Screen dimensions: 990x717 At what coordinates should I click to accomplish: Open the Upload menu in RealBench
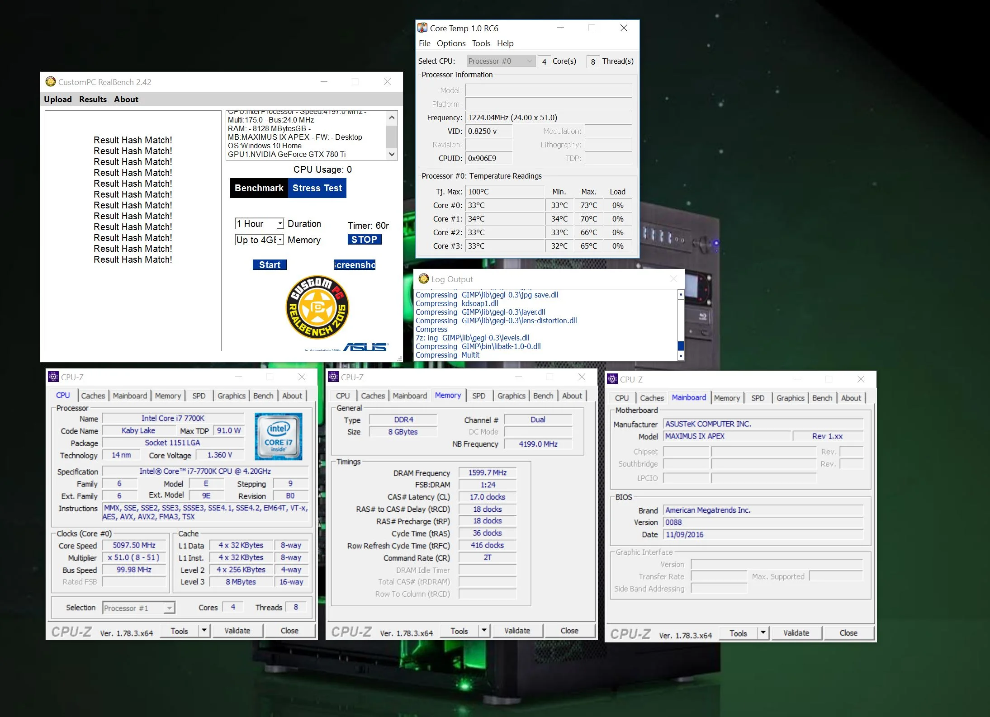[58, 99]
